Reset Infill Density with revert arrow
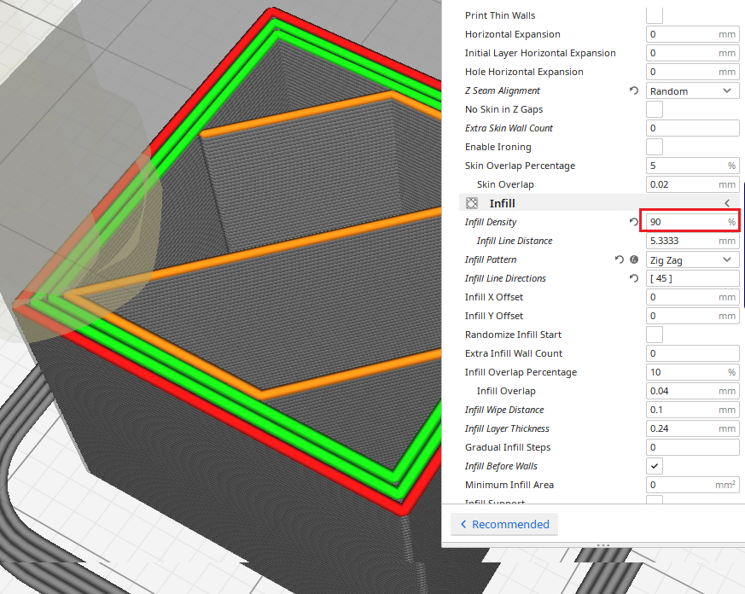Image resolution: width=745 pixels, height=594 pixels. 633,222
